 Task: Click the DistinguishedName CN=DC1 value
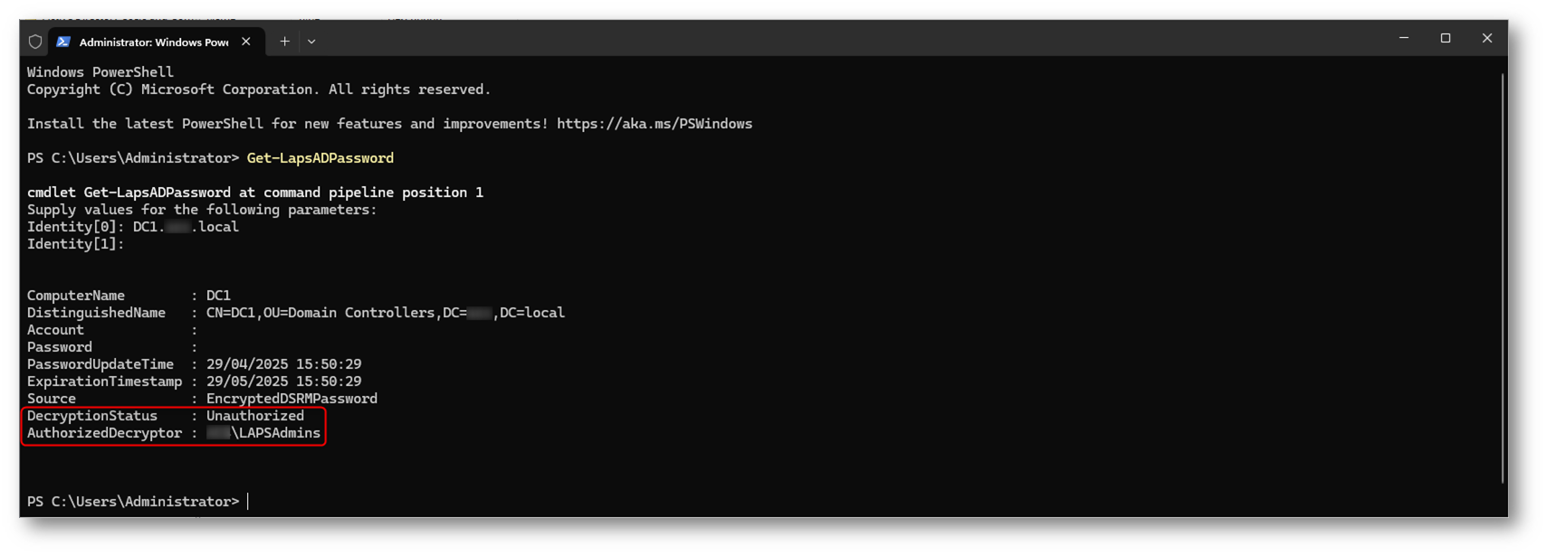pyautogui.click(x=386, y=313)
